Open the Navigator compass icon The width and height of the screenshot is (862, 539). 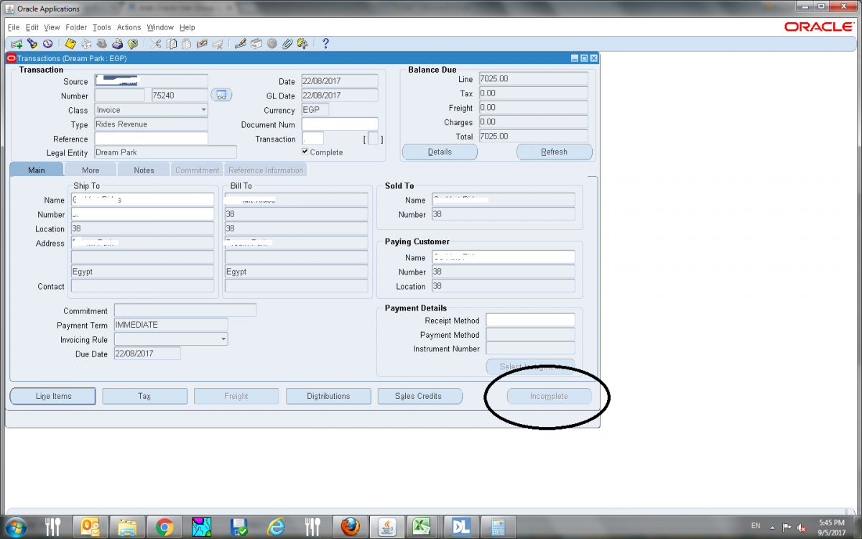tap(47, 44)
